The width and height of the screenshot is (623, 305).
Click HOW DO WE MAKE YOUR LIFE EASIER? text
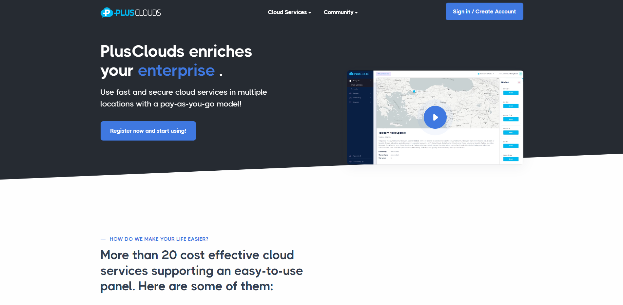point(159,239)
